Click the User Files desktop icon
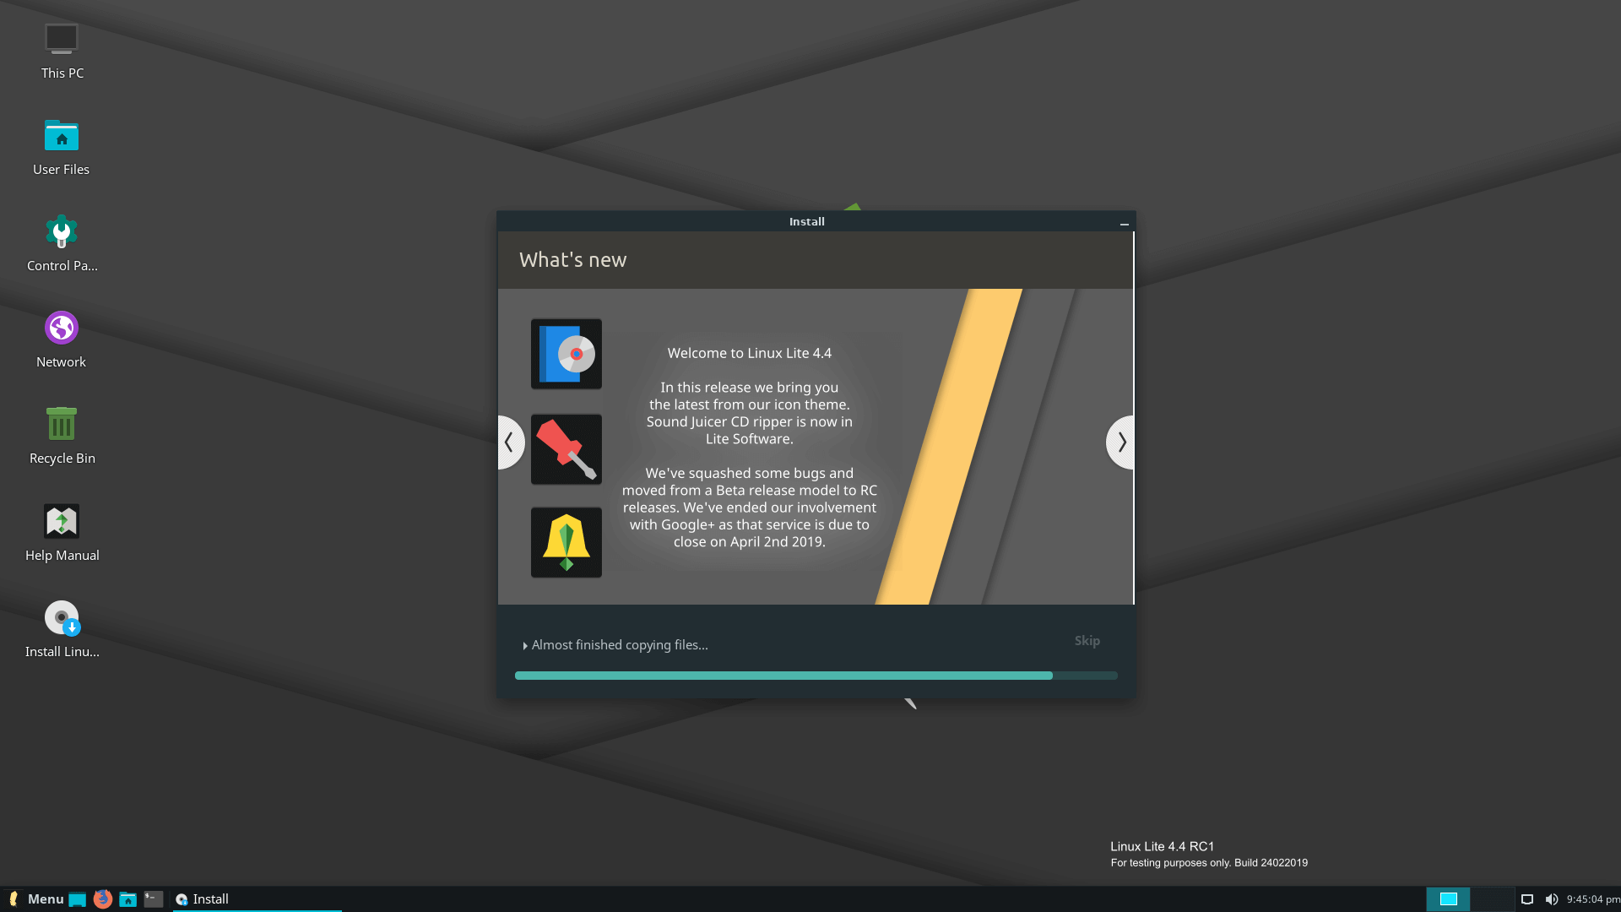This screenshot has width=1621, height=912. point(60,143)
